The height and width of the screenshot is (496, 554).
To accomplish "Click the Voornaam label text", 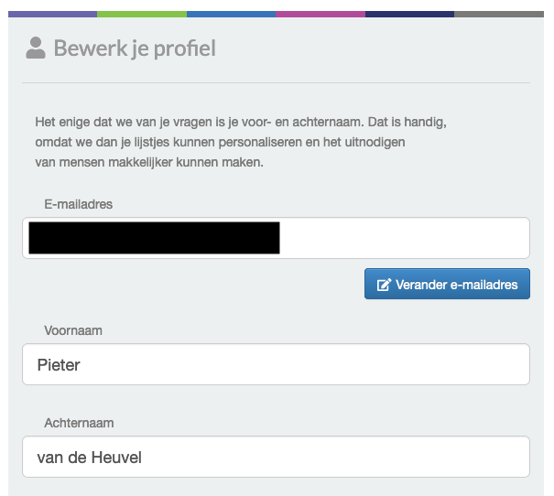I will click(x=73, y=330).
